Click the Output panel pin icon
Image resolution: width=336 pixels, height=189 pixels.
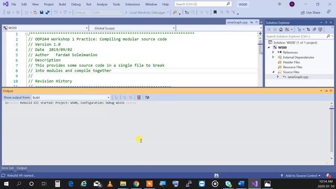pyautogui.click(x=327, y=91)
